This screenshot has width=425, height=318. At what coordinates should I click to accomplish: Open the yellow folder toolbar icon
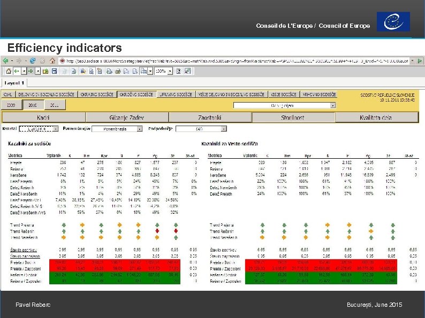(x=45, y=71)
